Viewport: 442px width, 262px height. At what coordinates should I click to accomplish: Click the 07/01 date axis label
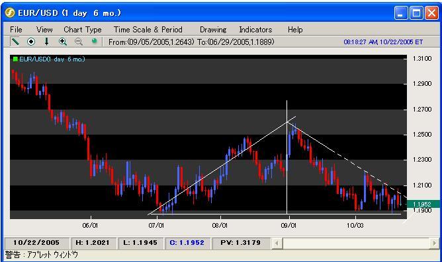pos(156,226)
